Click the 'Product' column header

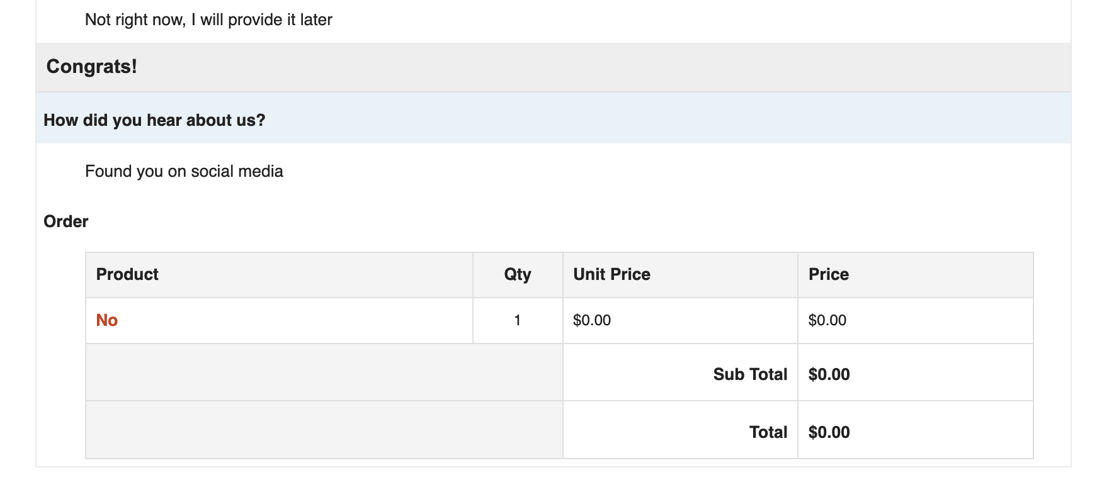(279, 275)
